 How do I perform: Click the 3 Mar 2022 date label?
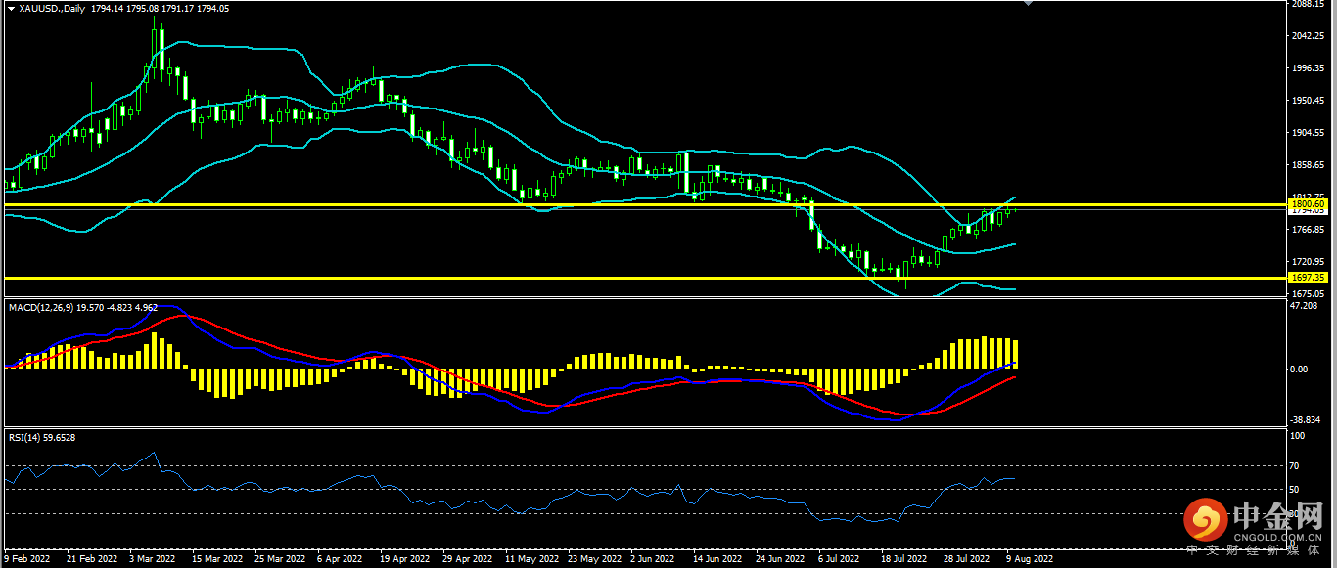pos(152,559)
